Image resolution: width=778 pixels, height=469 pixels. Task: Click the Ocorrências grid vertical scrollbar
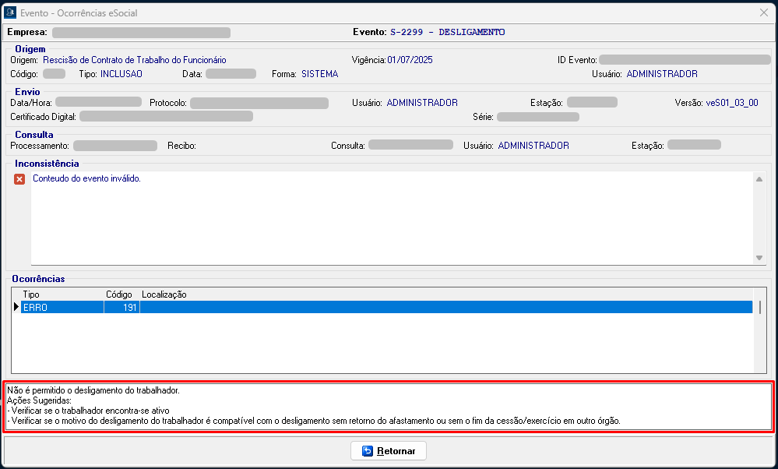point(760,327)
